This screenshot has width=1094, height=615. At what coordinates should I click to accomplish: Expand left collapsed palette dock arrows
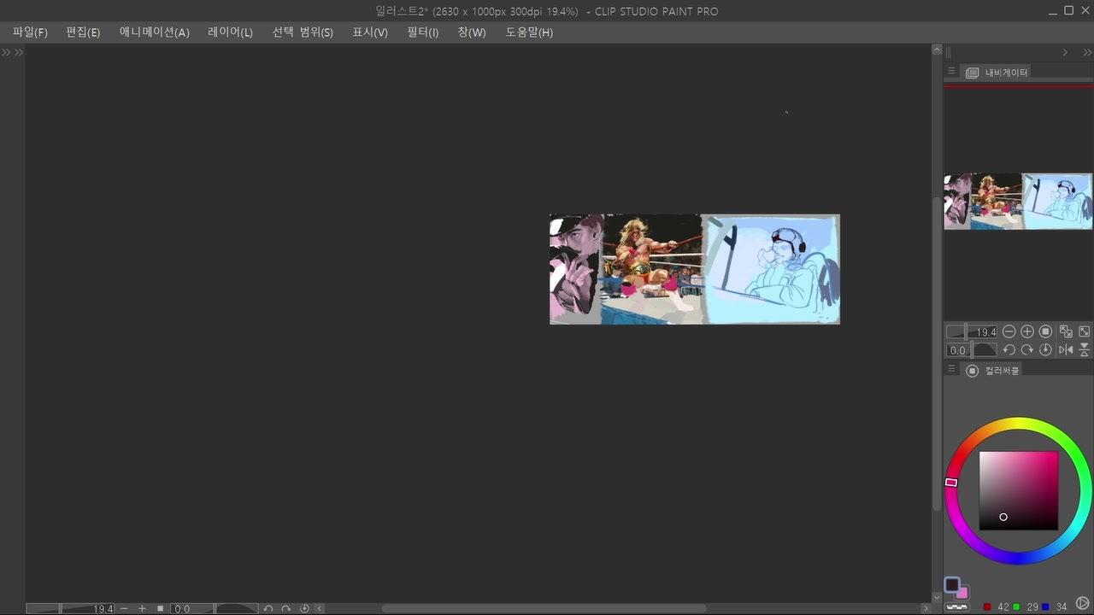pyautogui.click(x=12, y=52)
